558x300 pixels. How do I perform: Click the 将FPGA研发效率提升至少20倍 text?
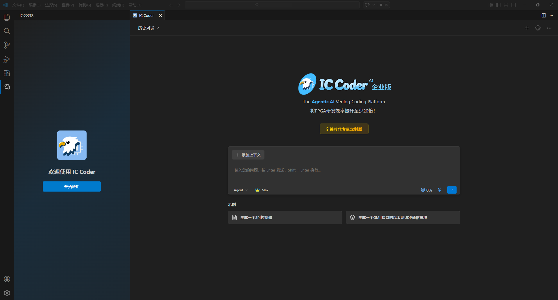point(343,111)
